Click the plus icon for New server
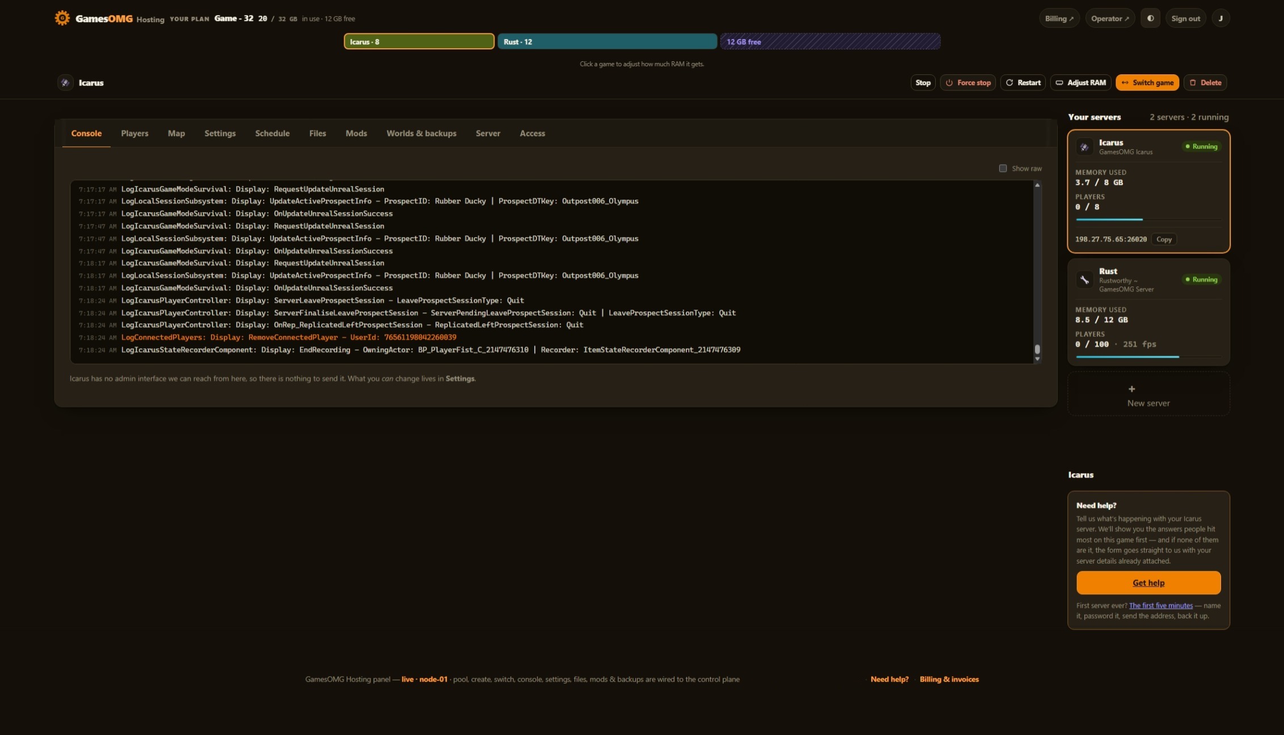 tap(1131, 389)
